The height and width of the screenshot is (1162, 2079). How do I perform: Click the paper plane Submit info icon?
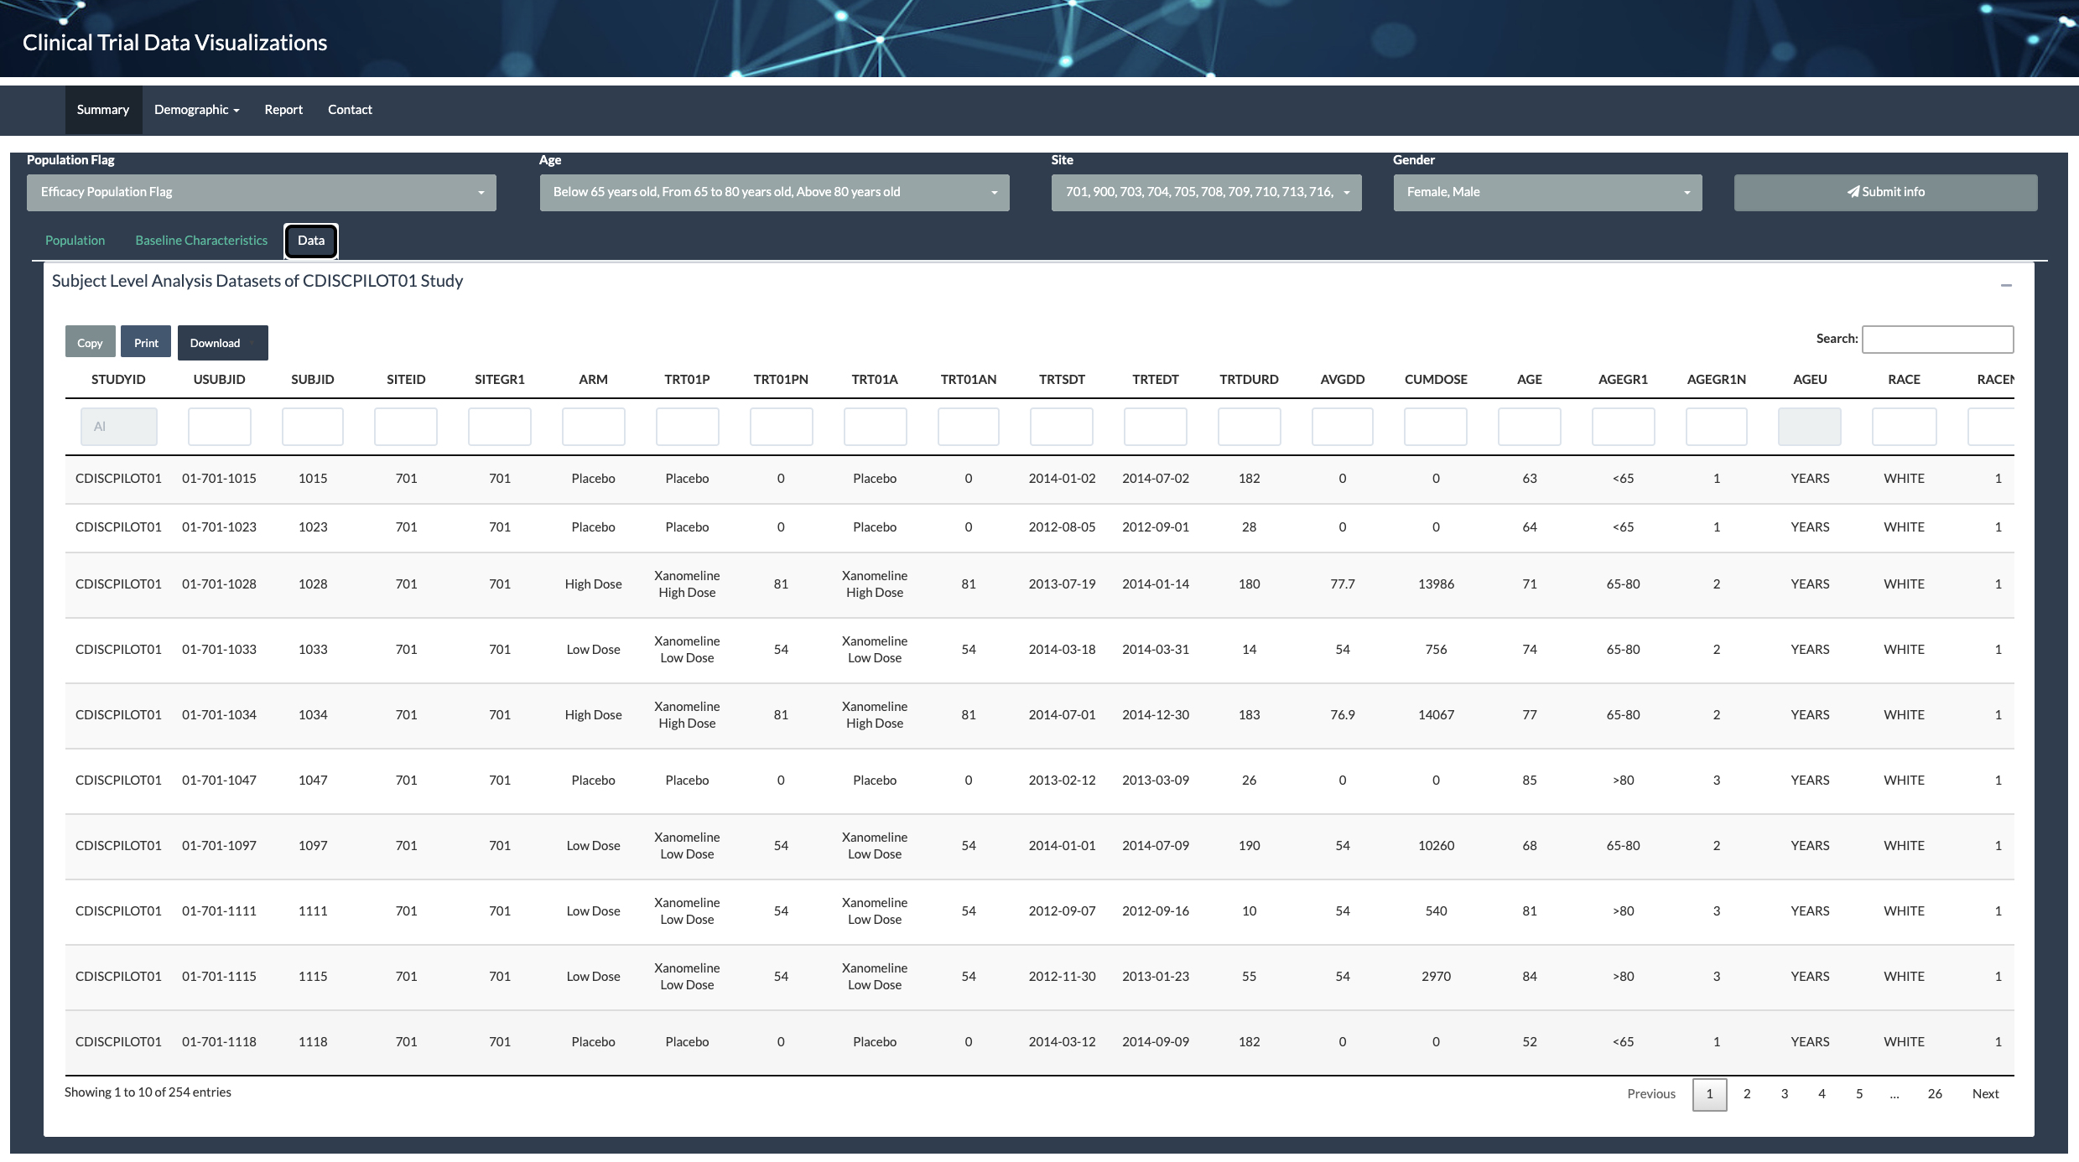coord(1854,191)
